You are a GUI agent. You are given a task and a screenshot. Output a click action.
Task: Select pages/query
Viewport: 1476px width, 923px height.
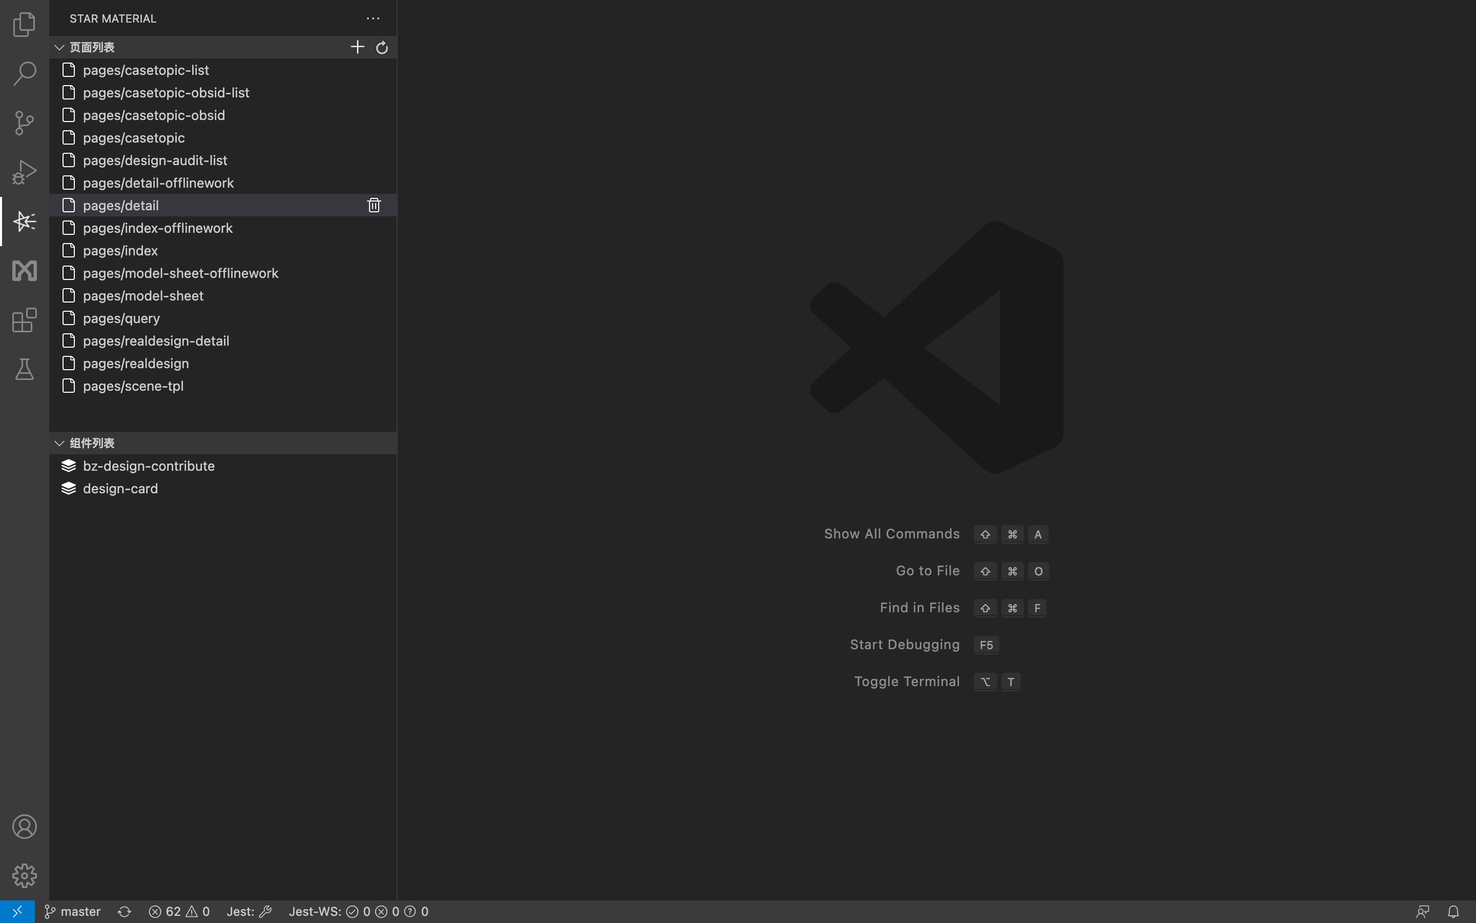click(x=223, y=318)
